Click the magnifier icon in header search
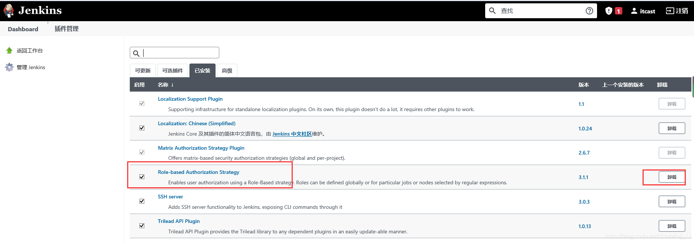The image size is (694, 243). [x=492, y=11]
